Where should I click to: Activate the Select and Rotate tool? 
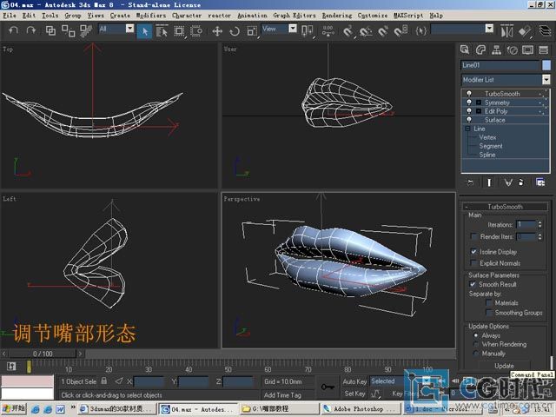coord(235,31)
